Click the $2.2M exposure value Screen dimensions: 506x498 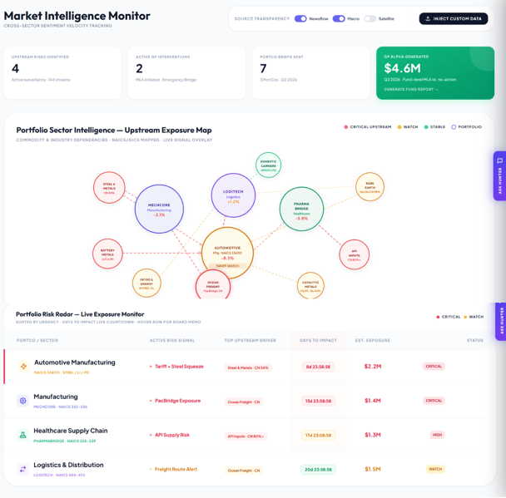point(373,367)
